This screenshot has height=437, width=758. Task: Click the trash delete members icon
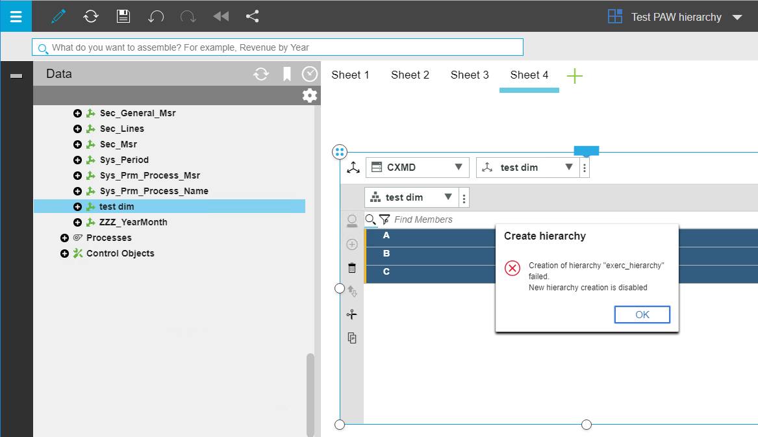point(352,268)
